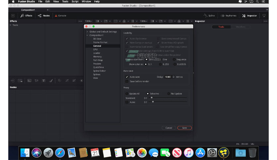Image resolution: width=277 pixels, height=160 pixels.
Task: Expand Global and Default Settings
Action: pos(87,32)
